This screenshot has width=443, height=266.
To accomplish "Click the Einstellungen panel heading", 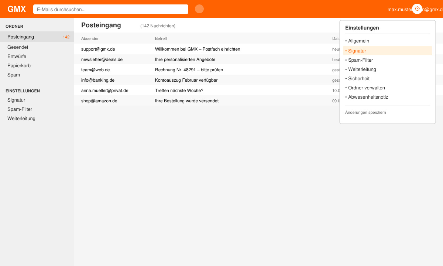I will pyautogui.click(x=362, y=28).
